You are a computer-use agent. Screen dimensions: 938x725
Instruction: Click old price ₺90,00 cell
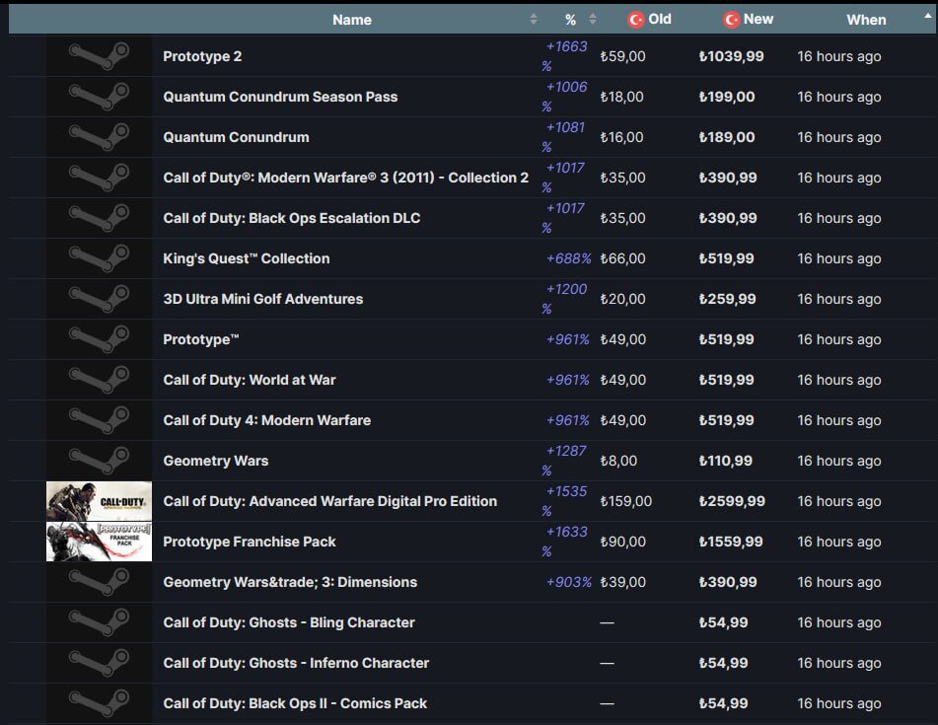622,542
